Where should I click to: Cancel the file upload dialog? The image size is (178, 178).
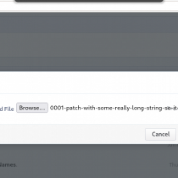[x=161, y=134]
